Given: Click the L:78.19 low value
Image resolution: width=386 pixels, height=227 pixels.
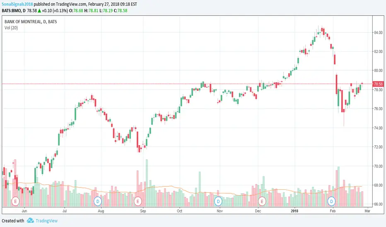Looking at the screenshot, I should click(106, 11).
